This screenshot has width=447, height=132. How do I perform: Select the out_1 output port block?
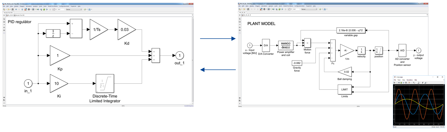click(180, 55)
